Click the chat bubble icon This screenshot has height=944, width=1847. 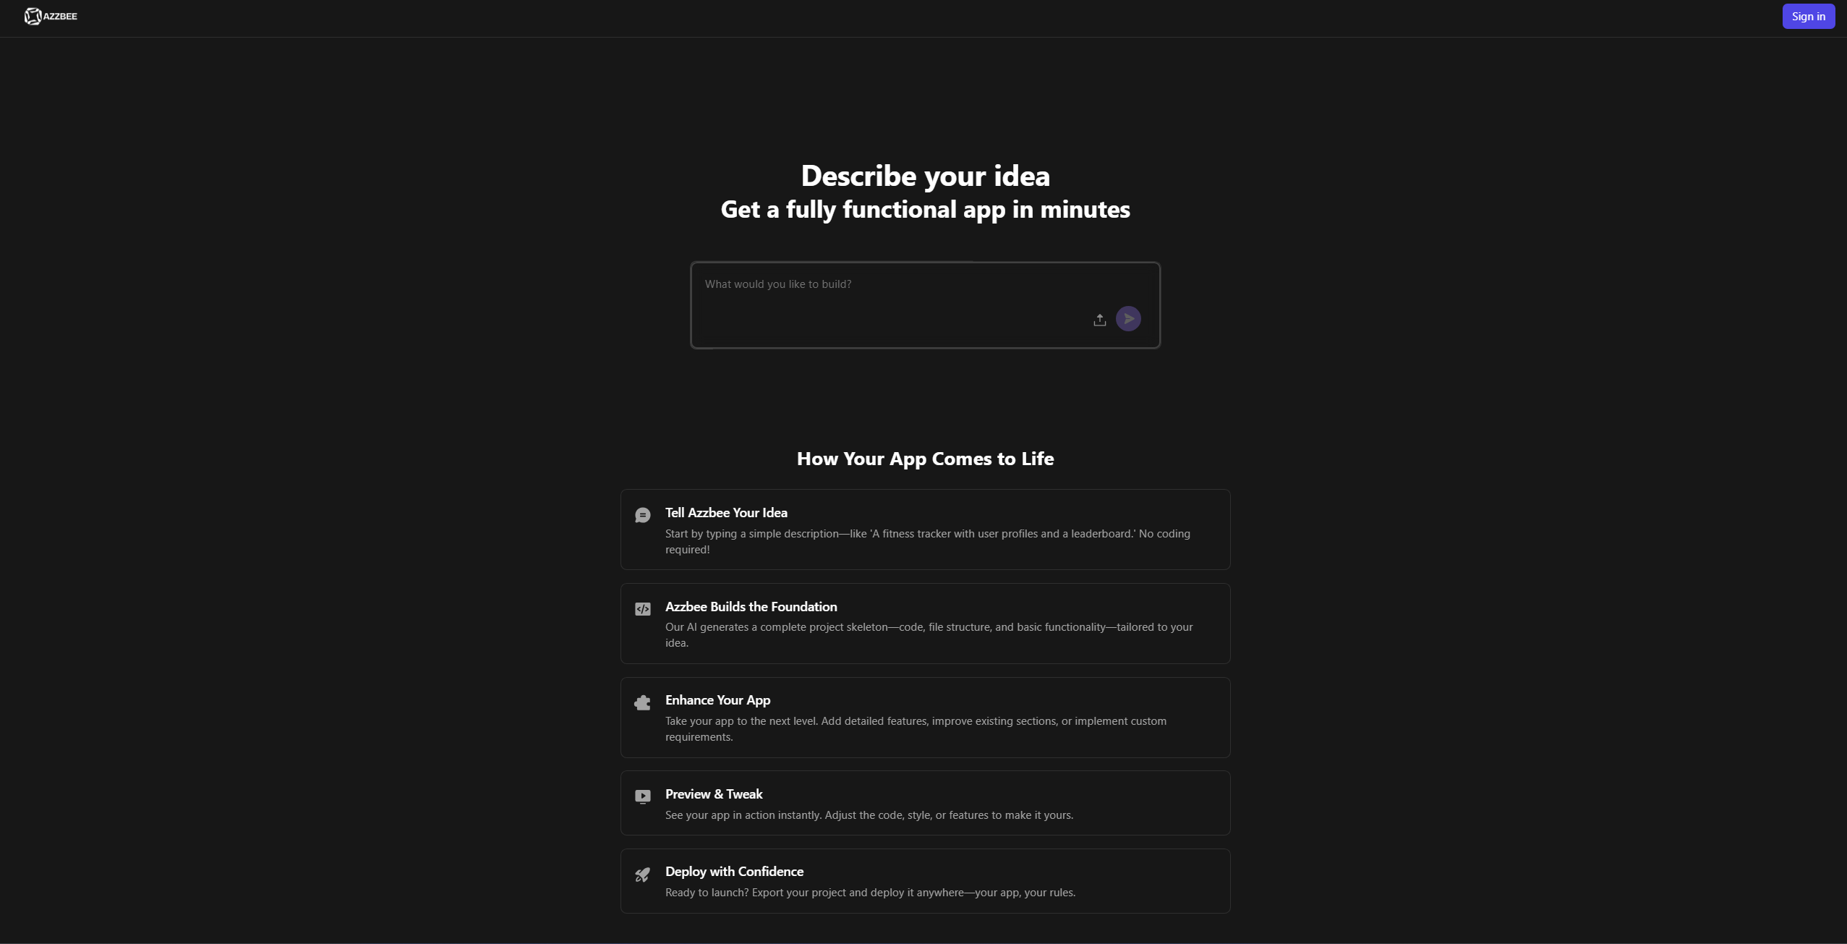(x=642, y=515)
